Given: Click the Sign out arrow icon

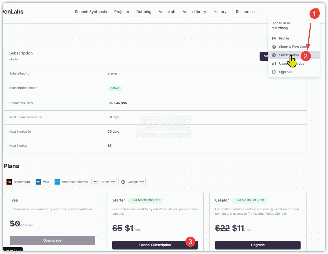Looking at the screenshot, I should pos(274,72).
